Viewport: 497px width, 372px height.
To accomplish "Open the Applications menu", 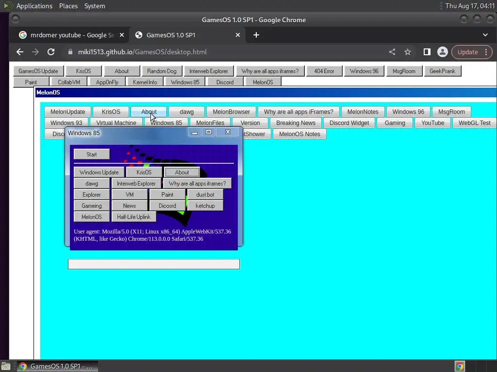I will point(34,6).
